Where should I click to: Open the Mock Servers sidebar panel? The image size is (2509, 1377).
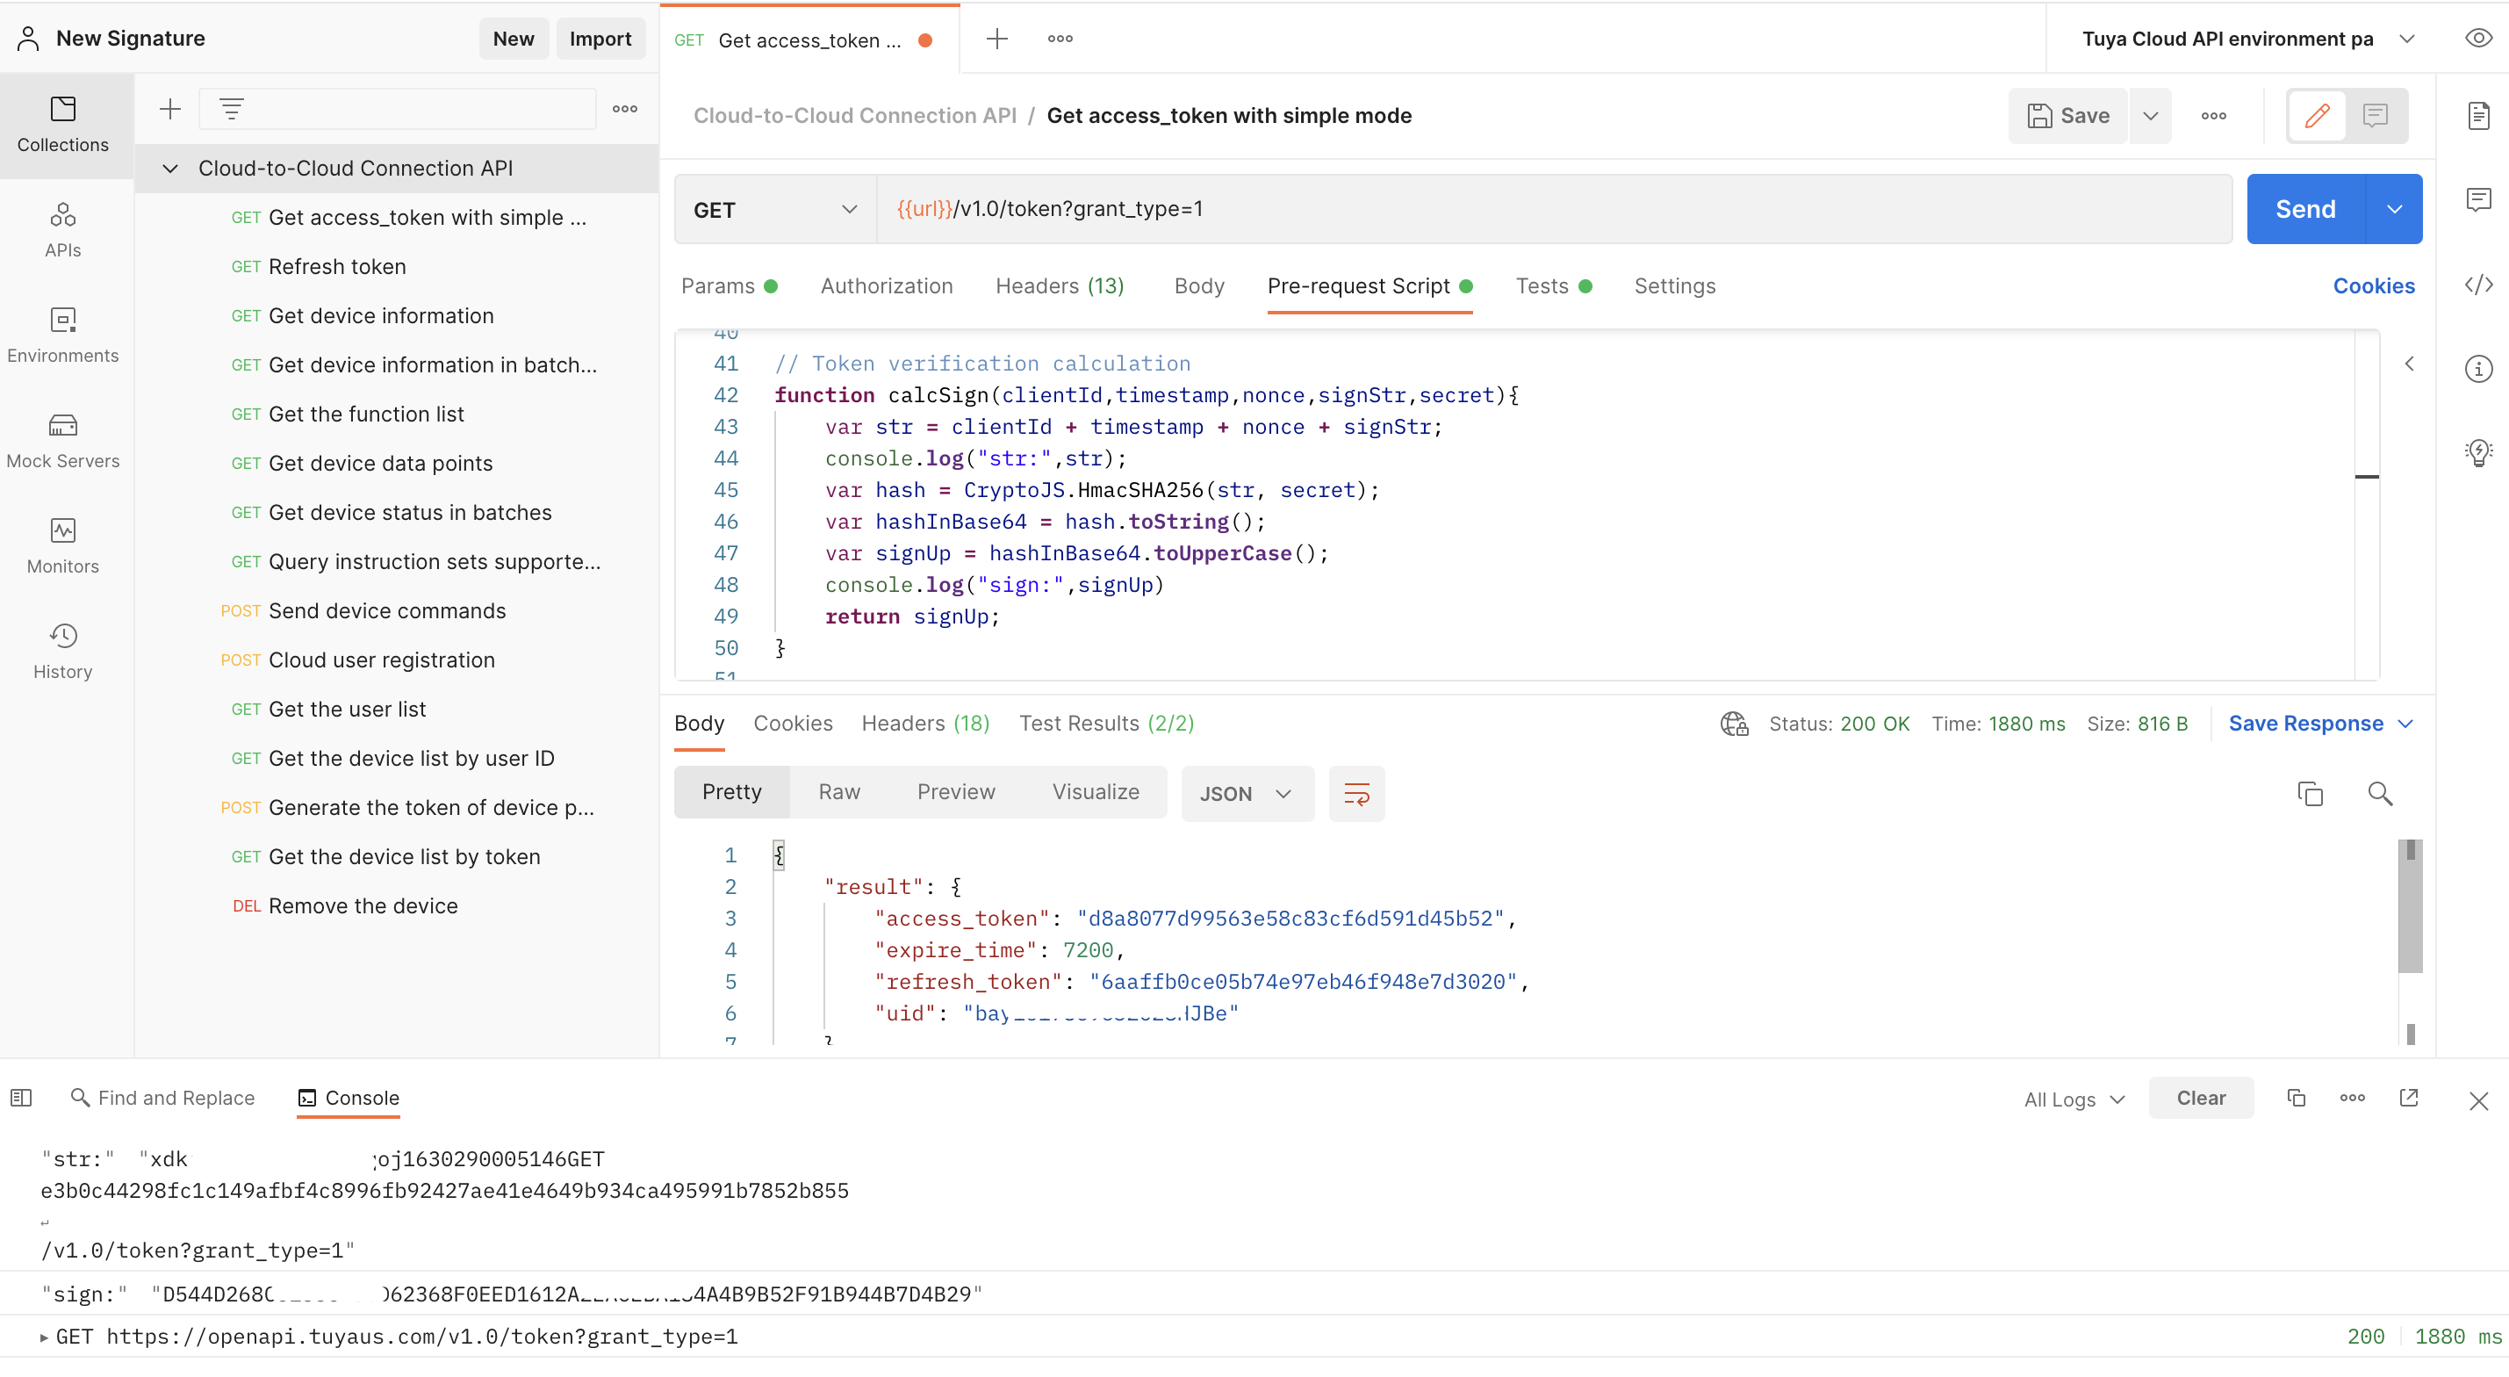[63, 441]
